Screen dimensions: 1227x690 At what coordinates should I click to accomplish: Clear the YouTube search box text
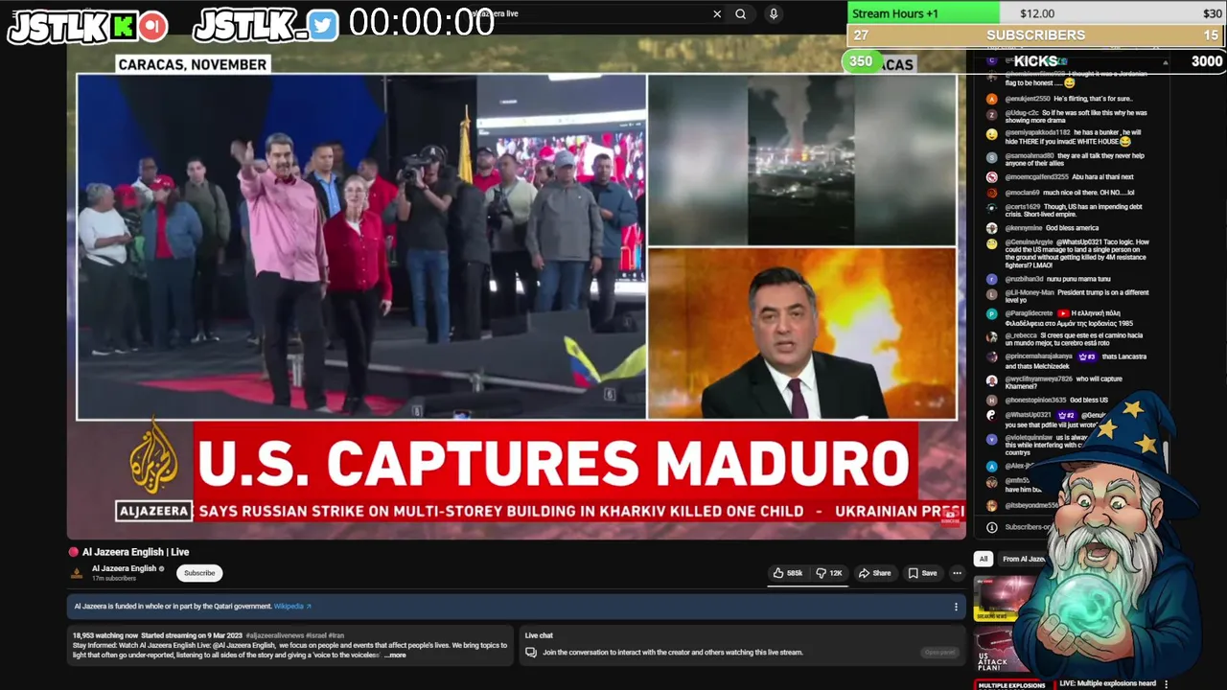(717, 14)
